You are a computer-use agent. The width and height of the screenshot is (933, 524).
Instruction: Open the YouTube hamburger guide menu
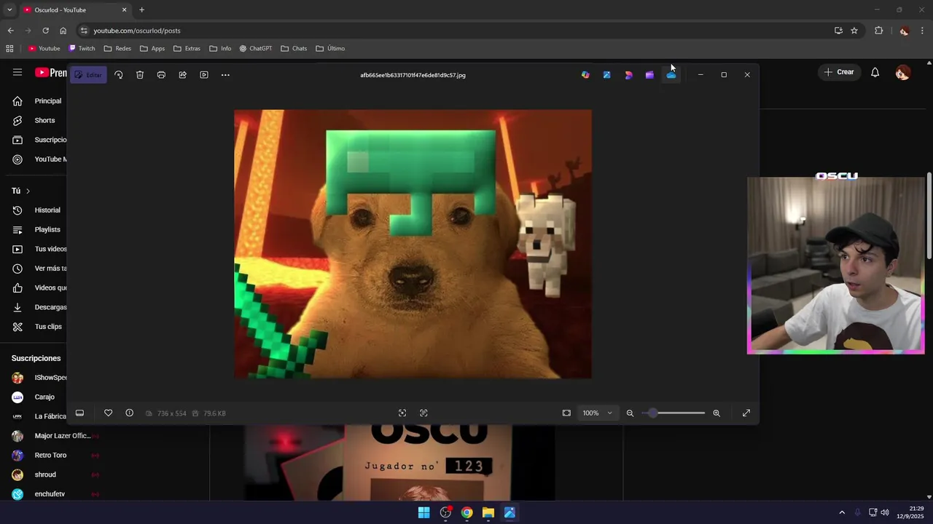point(17,72)
